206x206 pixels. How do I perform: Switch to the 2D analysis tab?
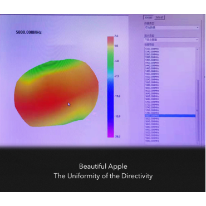(x=159, y=17)
